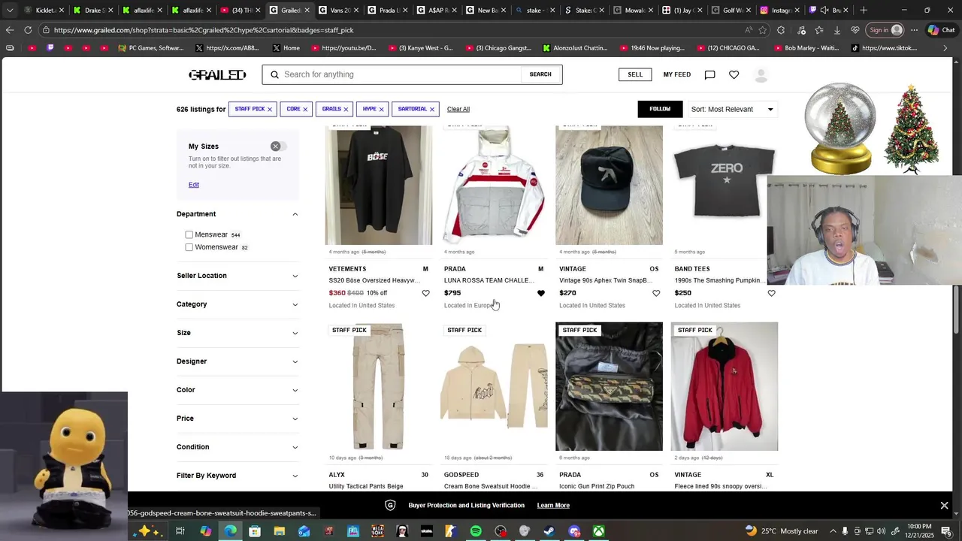The height and width of the screenshot is (541, 962).
Task: Open Steam from the taskbar
Action: (549, 531)
